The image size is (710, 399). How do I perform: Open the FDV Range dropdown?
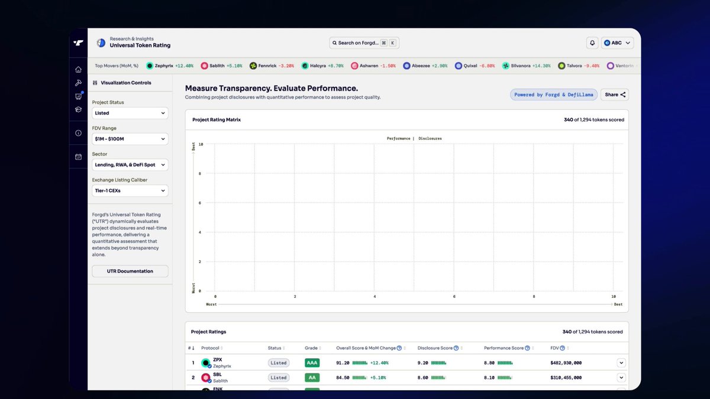130,139
